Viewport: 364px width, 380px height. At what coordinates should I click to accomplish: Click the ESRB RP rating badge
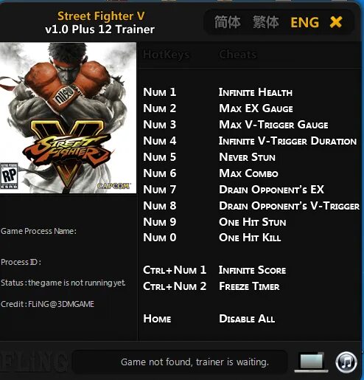click(x=9, y=176)
